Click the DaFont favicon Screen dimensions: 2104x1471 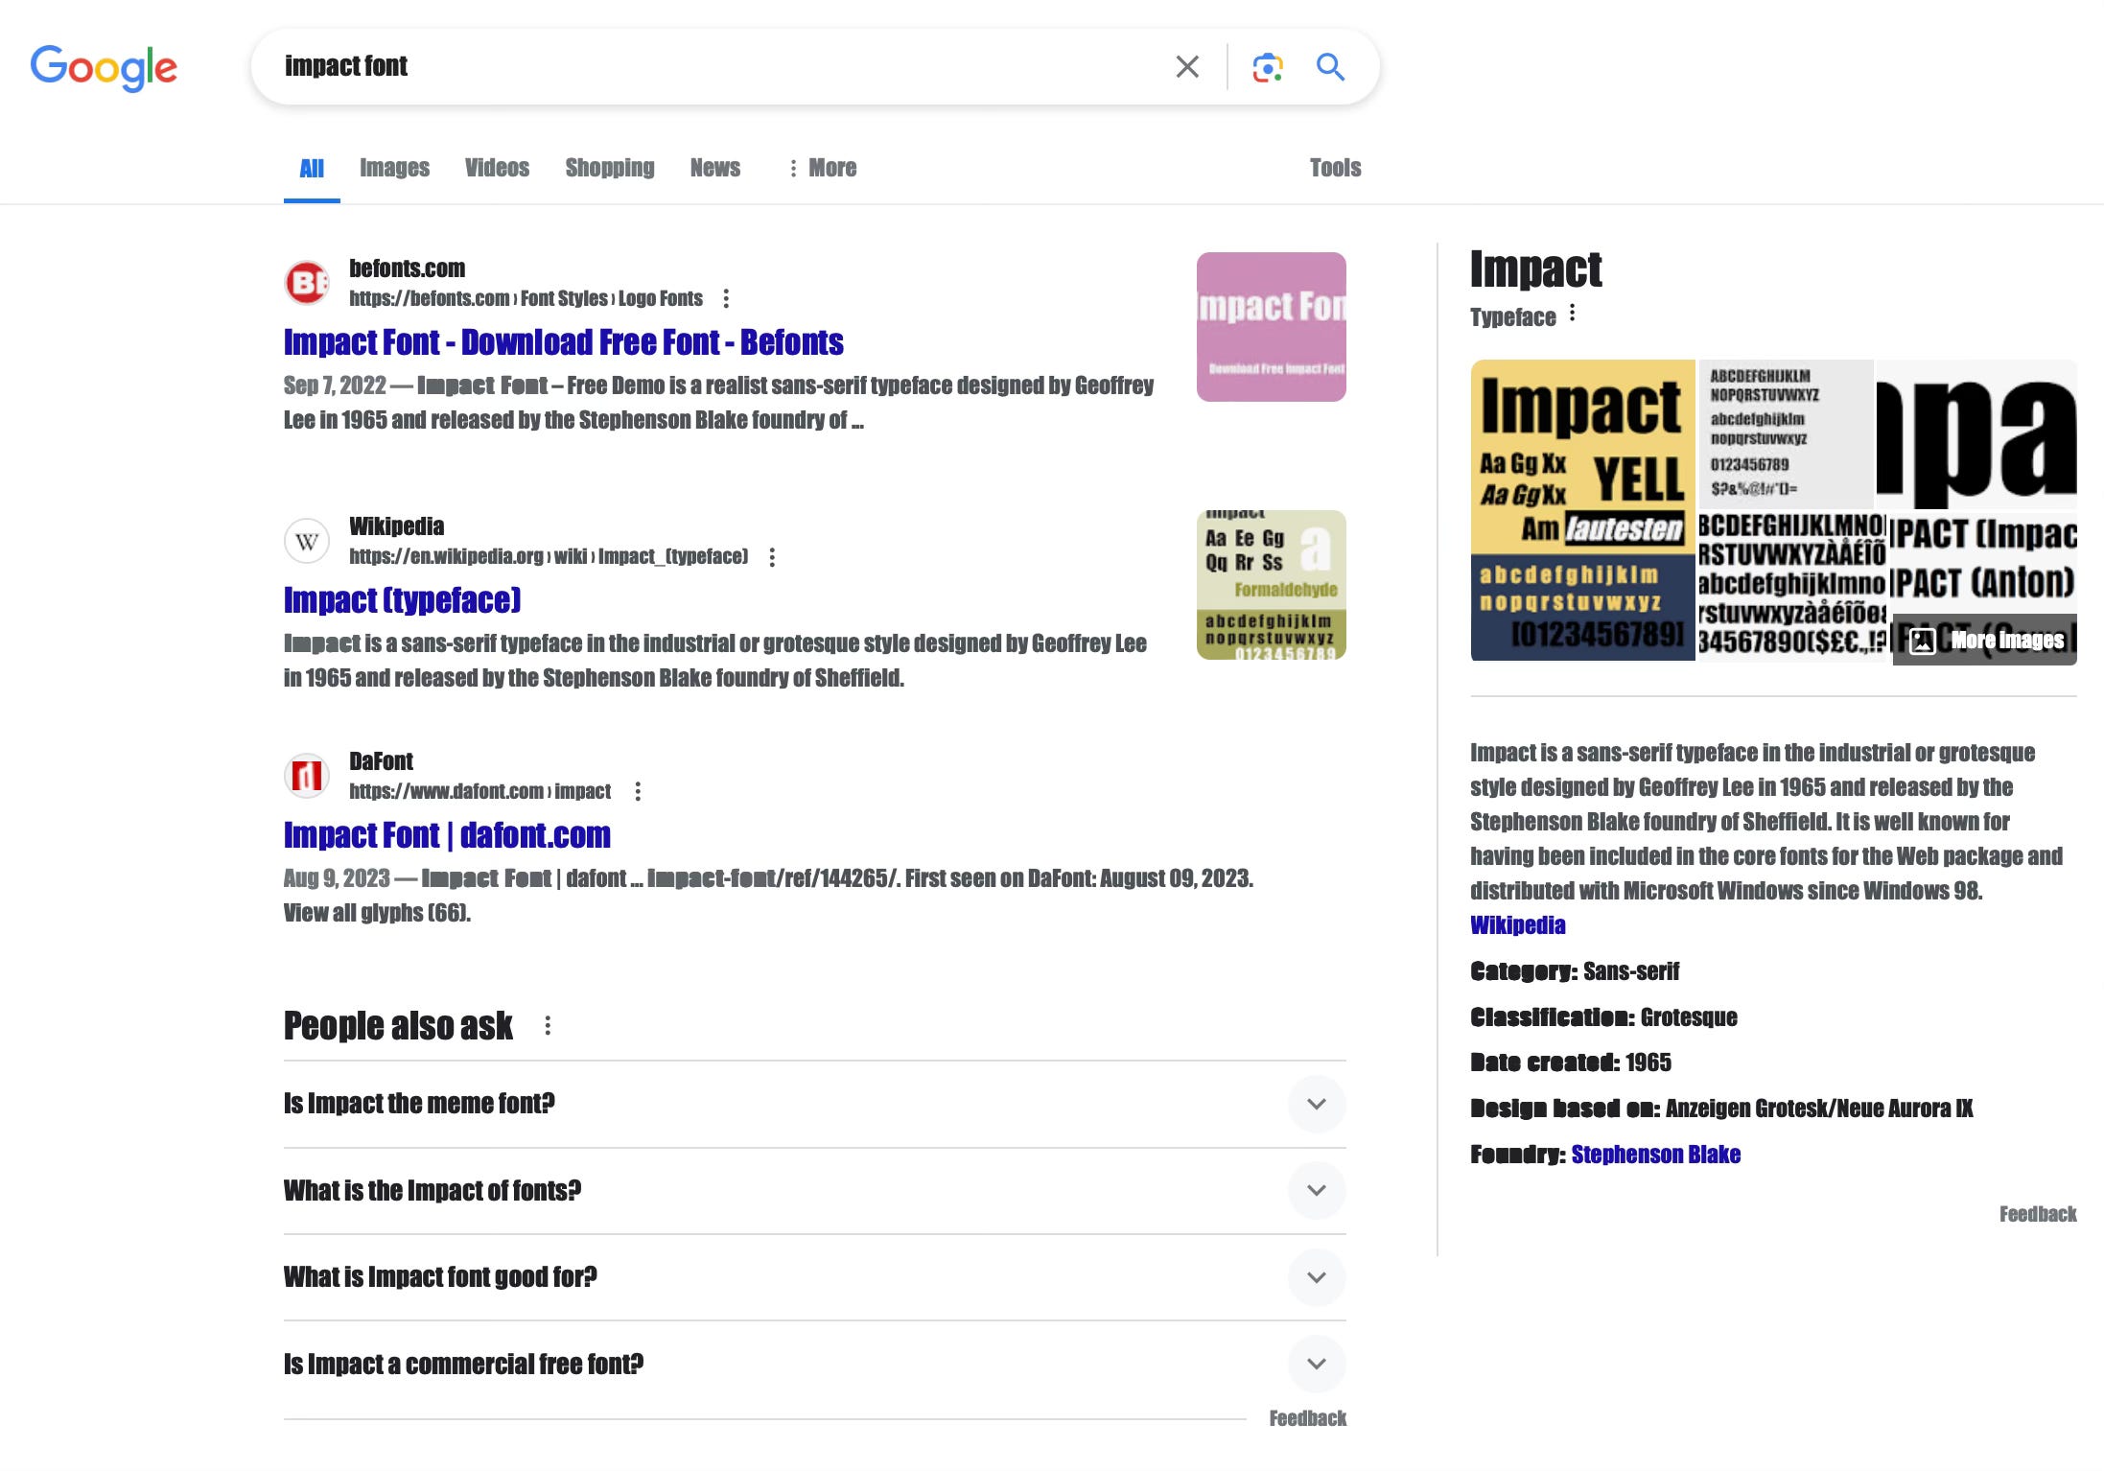tap(307, 775)
